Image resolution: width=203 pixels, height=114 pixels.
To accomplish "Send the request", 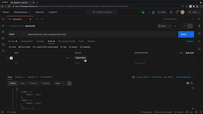I will point(184,35).
